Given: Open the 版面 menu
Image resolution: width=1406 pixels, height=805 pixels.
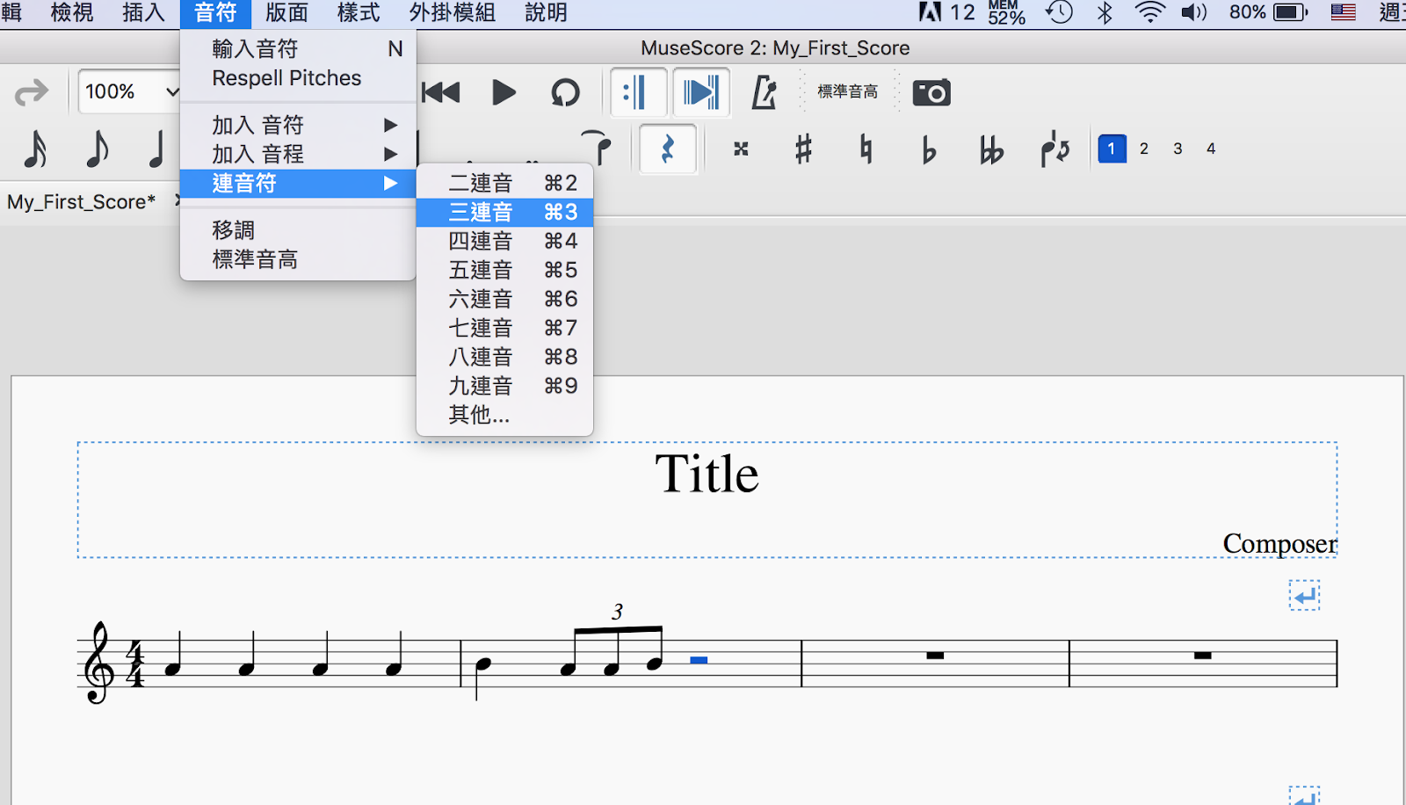Looking at the screenshot, I should (287, 13).
